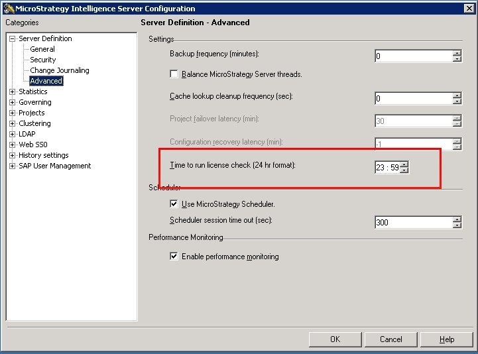Decrease Scheduler session time out value

click(457, 225)
